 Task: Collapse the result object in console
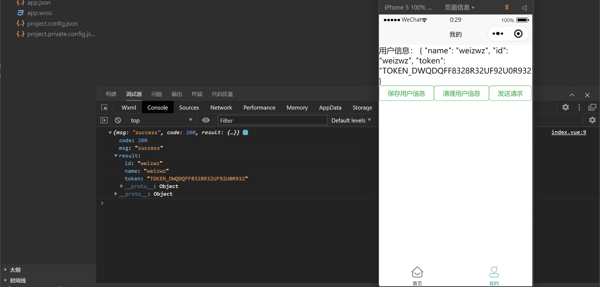[116, 156]
